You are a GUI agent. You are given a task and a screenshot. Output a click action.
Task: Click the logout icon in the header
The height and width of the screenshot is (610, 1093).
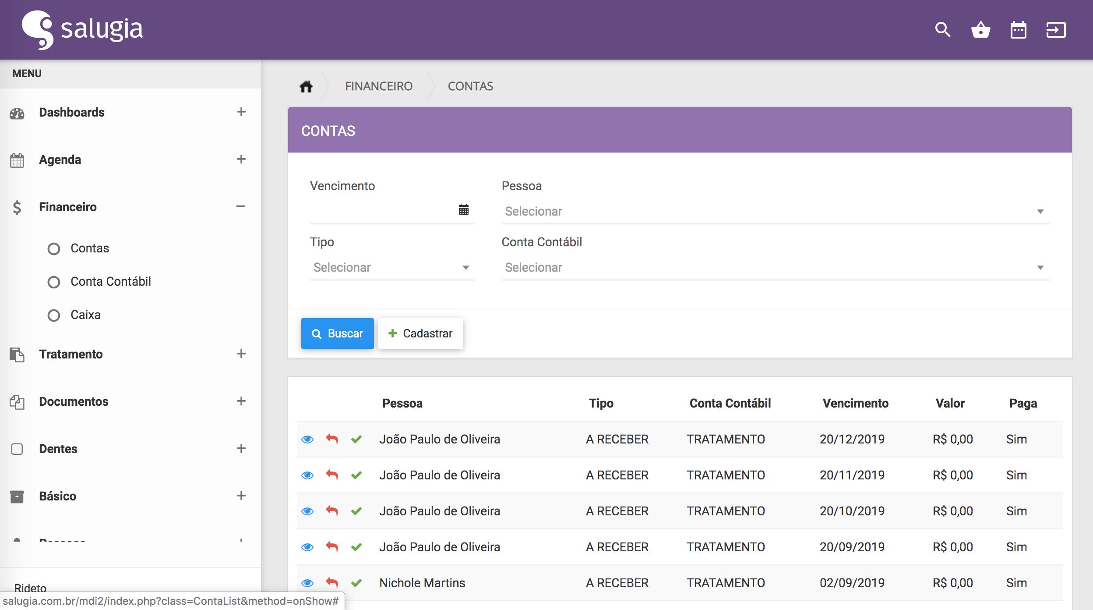1056,30
